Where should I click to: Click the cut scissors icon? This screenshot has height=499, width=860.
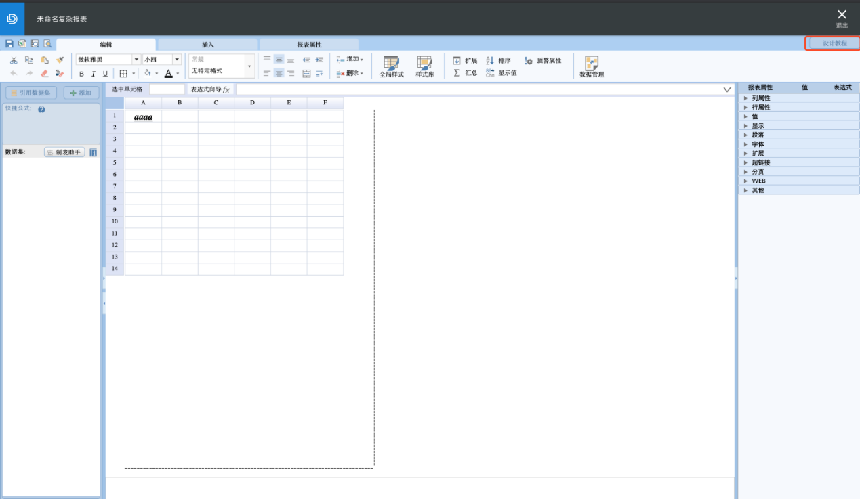(x=14, y=60)
